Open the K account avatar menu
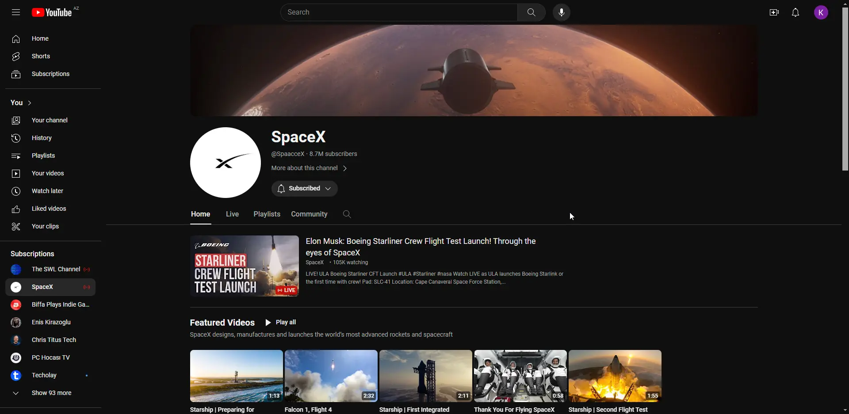The width and height of the screenshot is (849, 414). click(821, 12)
